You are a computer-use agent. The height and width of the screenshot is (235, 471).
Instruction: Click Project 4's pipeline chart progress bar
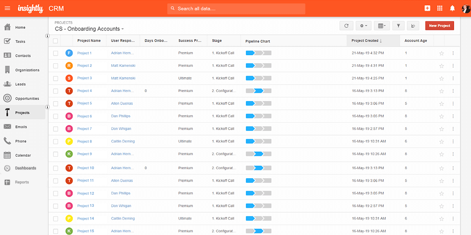pos(258,90)
